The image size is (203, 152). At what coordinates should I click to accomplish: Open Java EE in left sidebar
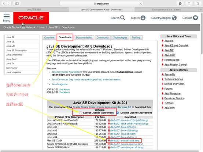[x=10, y=41]
